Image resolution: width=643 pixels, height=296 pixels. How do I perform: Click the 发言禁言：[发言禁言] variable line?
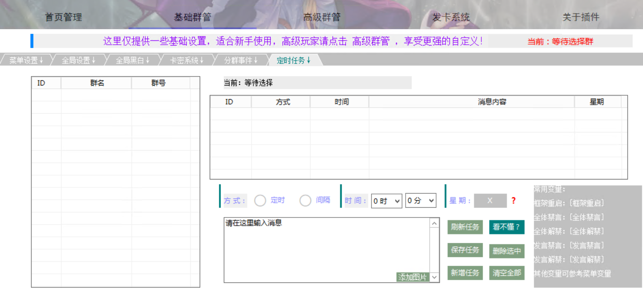(569, 246)
